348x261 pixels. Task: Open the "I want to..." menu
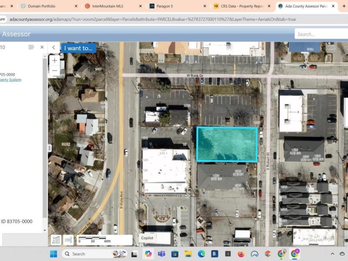click(78, 48)
